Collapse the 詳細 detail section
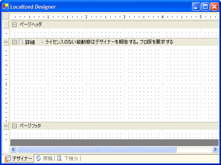This screenshot has height=165, width=221. [14, 42]
